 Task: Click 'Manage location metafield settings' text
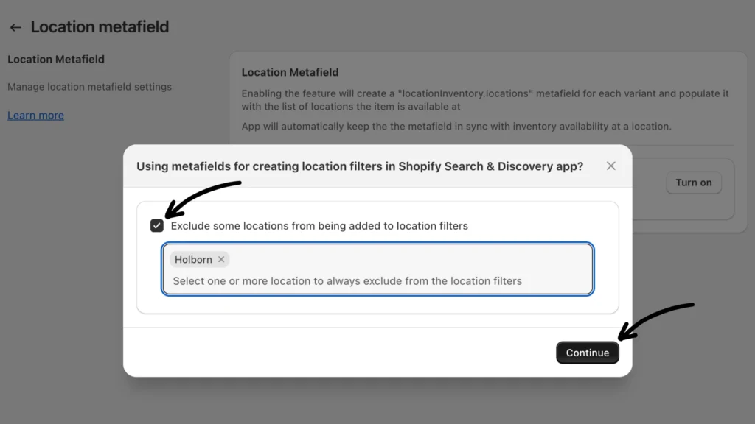point(89,87)
